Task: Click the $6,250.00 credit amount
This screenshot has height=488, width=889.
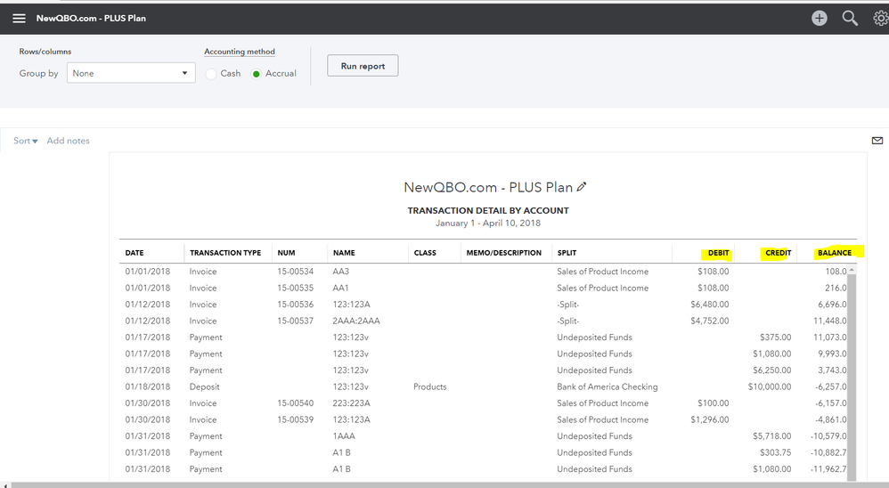Action: [x=771, y=370]
